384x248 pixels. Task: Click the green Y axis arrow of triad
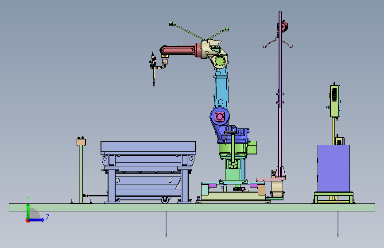(x=28, y=211)
